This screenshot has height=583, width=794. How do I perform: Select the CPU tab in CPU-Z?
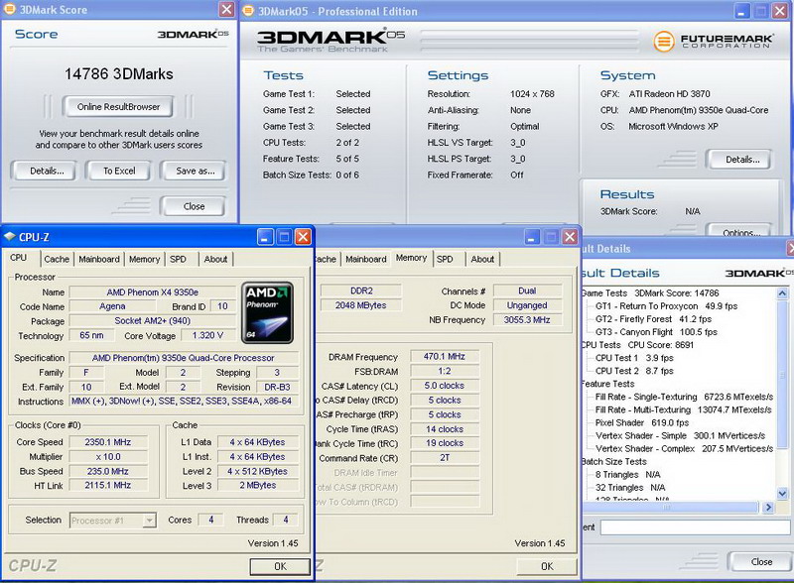pos(18,258)
